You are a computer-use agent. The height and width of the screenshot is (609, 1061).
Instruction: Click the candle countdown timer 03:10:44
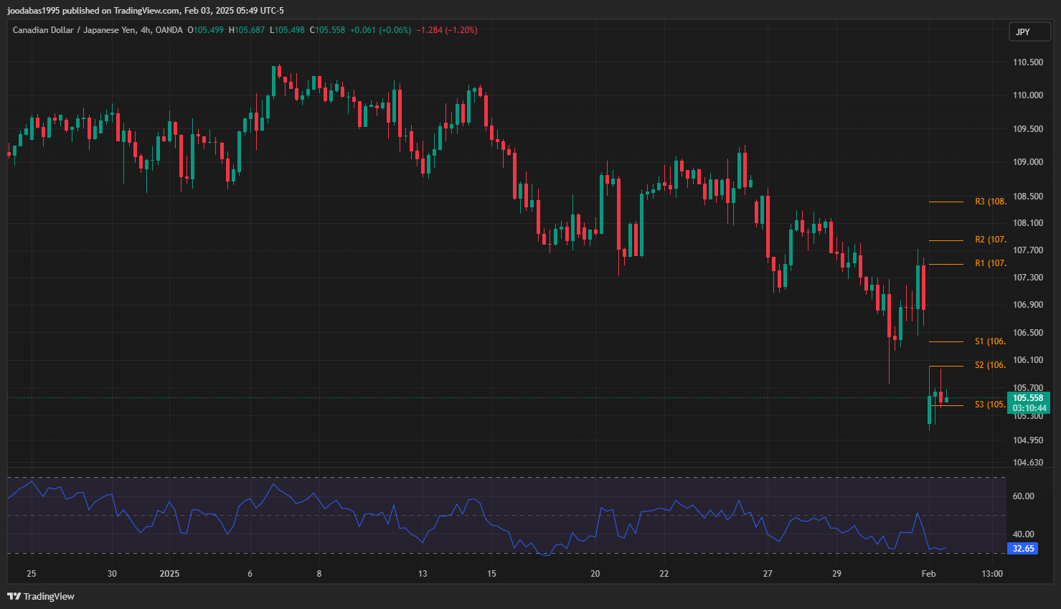point(1028,408)
